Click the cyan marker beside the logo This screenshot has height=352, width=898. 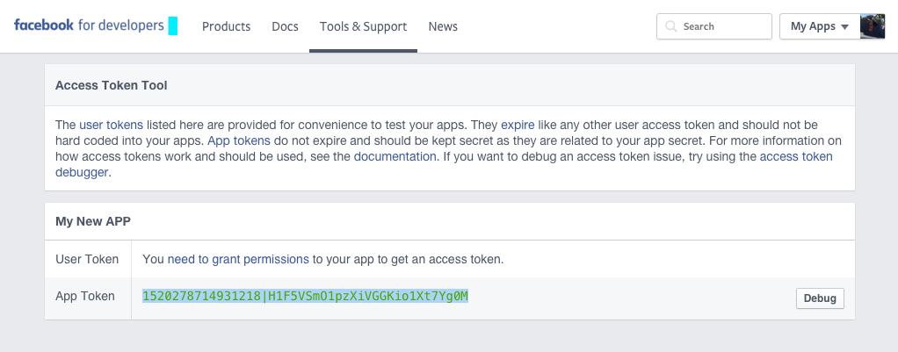tap(172, 25)
